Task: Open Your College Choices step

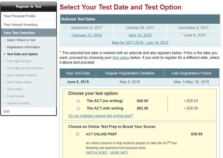Action: 21,75
